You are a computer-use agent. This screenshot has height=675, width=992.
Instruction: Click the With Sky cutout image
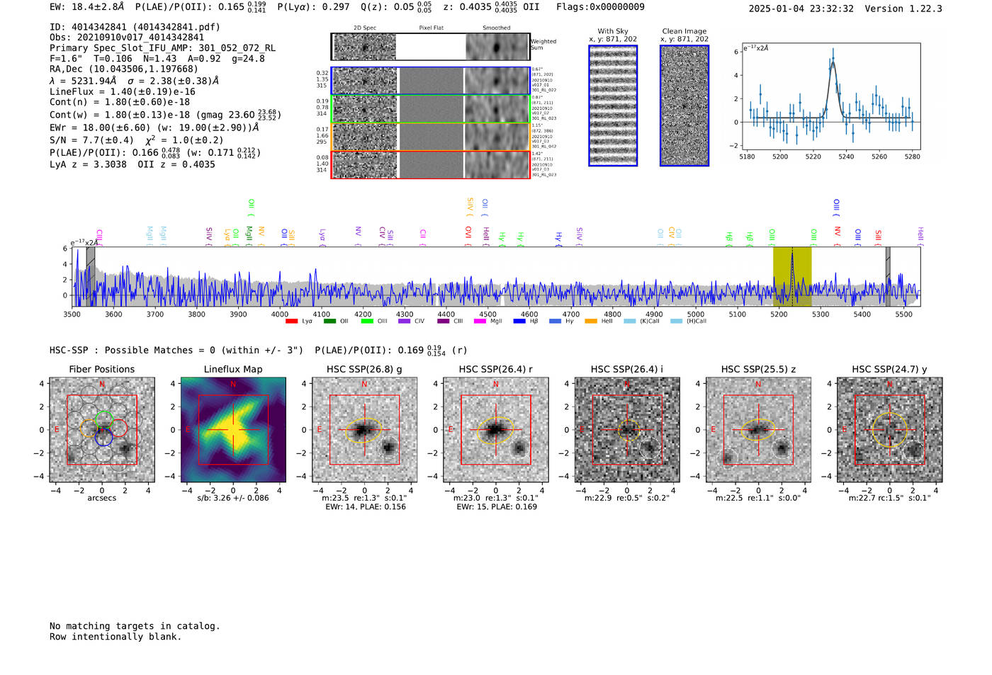click(x=613, y=106)
